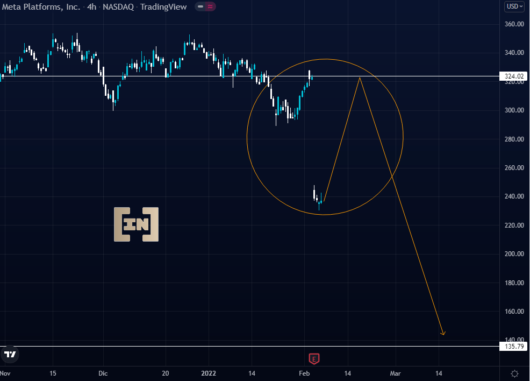Select the 324.02 price label

click(514, 76)
